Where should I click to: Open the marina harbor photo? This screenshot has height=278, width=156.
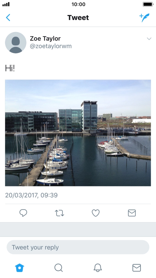(x=78, y=133)
